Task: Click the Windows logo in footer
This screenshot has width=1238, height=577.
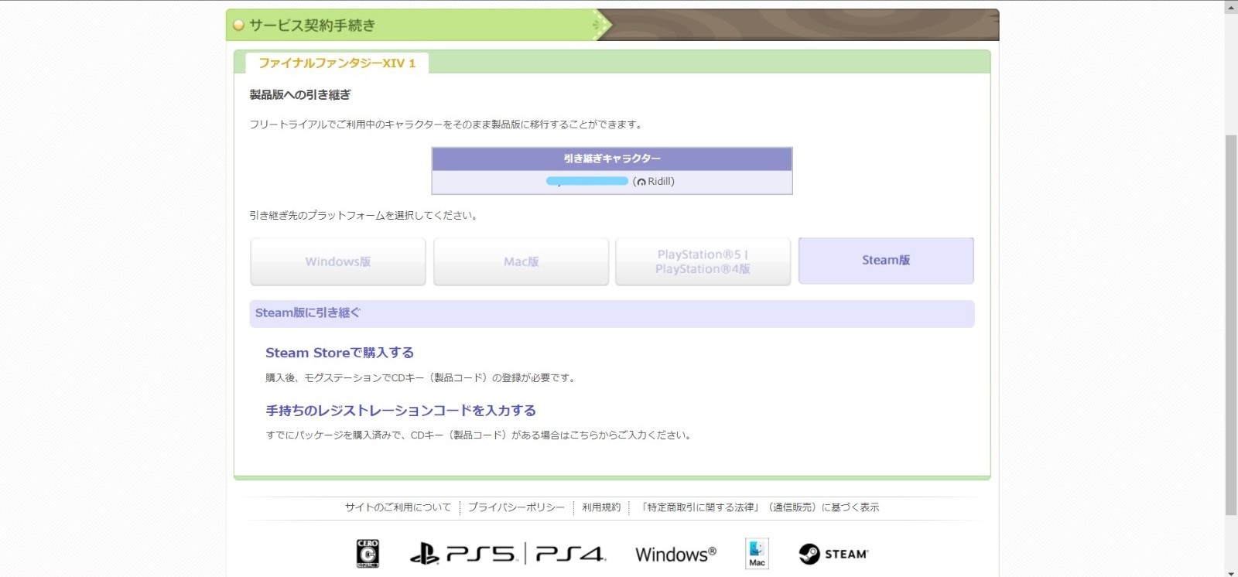Action: click(x=675, y=555)
